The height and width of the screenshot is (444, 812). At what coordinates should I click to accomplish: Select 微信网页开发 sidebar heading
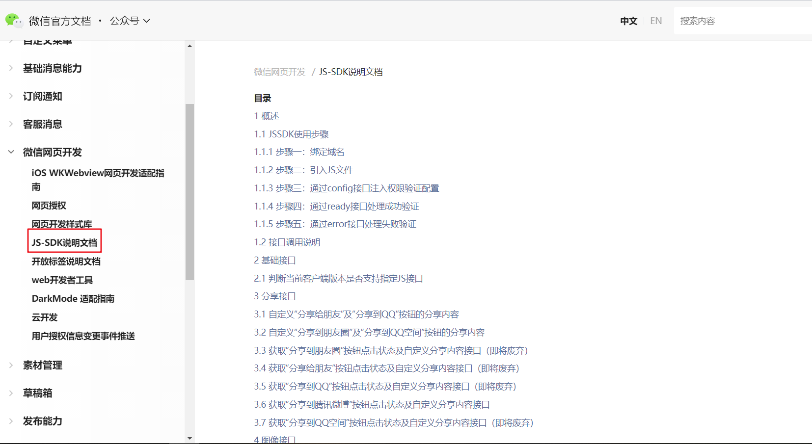pos(53,152)
